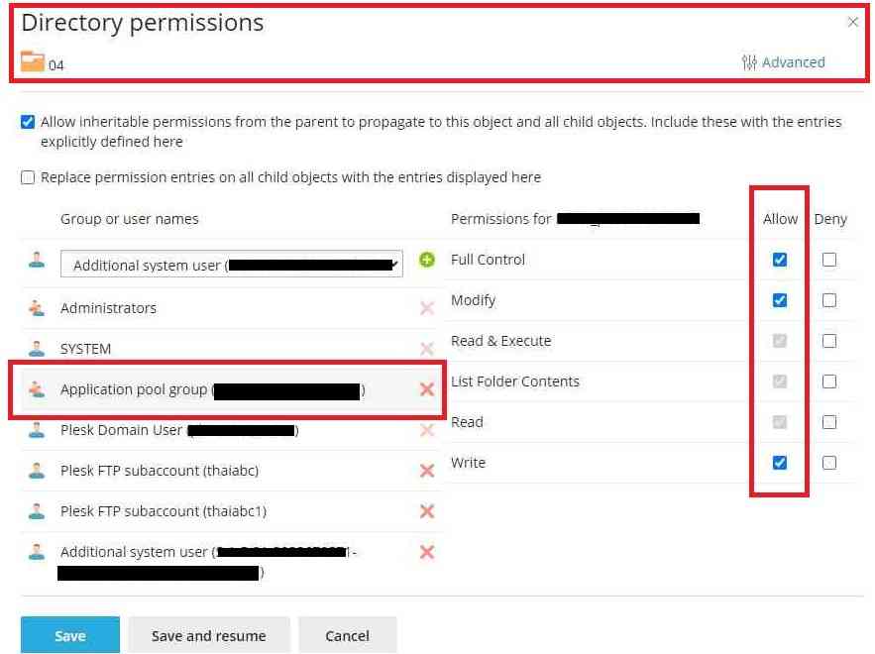Check the Deny box for Write
This screenshot has height=654, width=875.
(x=829, y=463)
